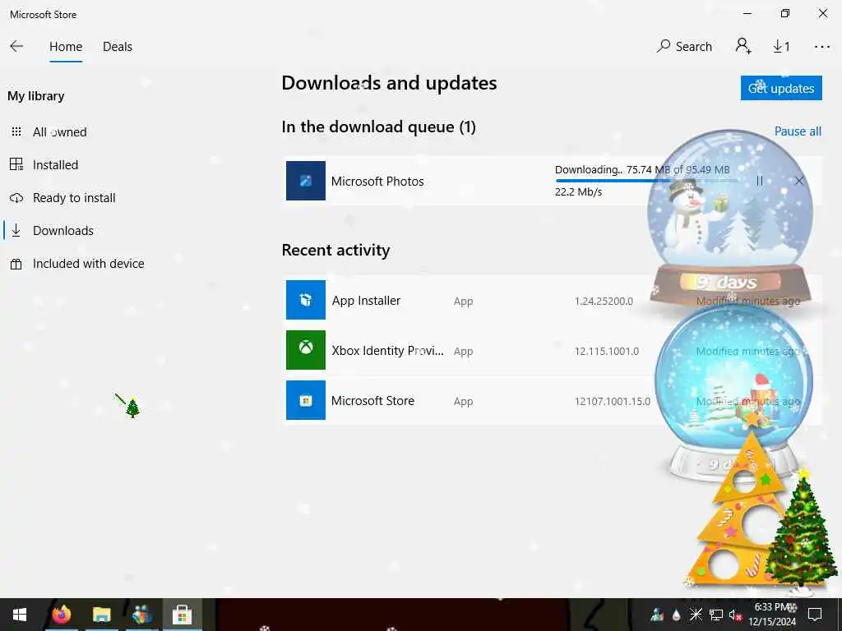
Task: Open Search in Microsoft Store
Action: (x=684, y=47)
